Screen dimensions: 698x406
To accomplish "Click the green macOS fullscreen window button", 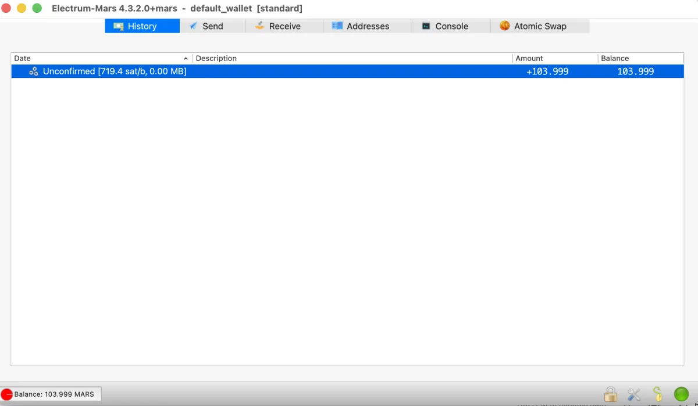I will (x=37, y=8).
